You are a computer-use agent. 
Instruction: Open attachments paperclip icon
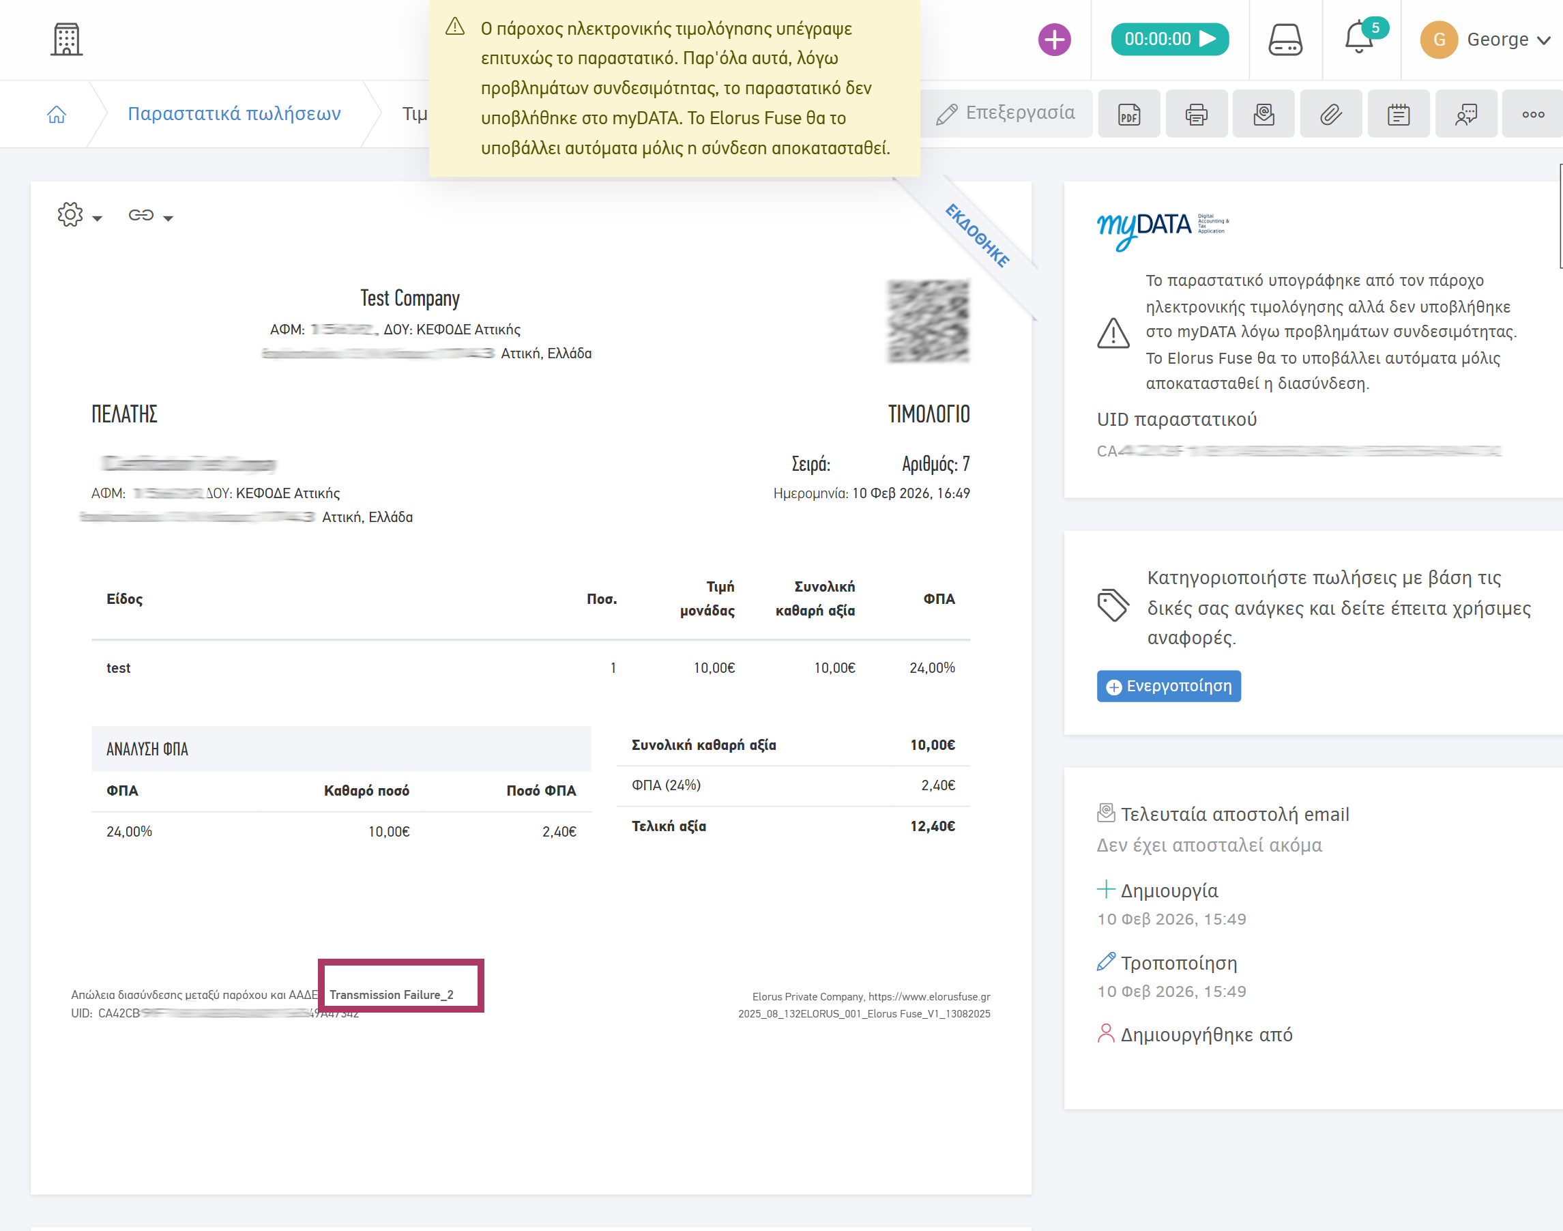click(1331, 114)
